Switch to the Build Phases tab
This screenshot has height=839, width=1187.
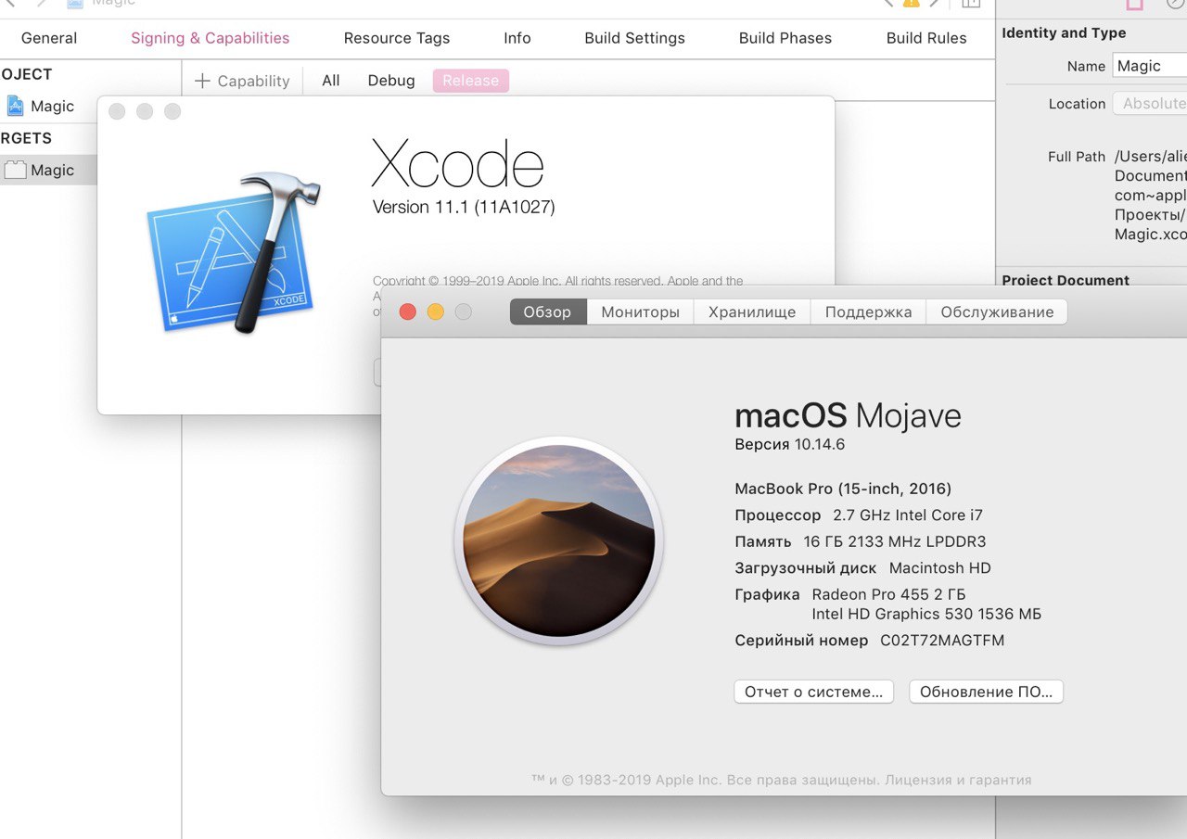click(785, 38)
